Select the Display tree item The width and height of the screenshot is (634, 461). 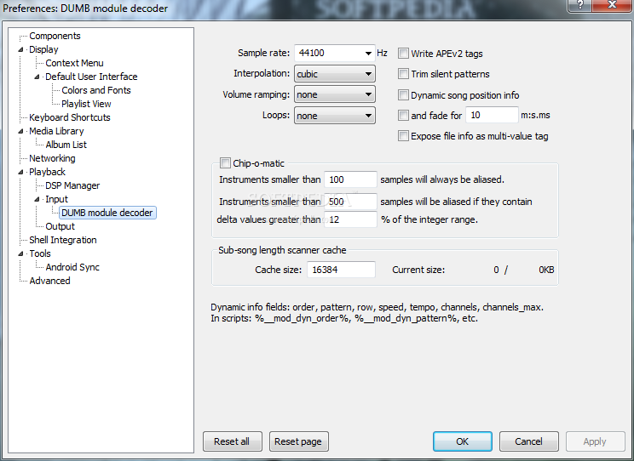click(43, 49)
